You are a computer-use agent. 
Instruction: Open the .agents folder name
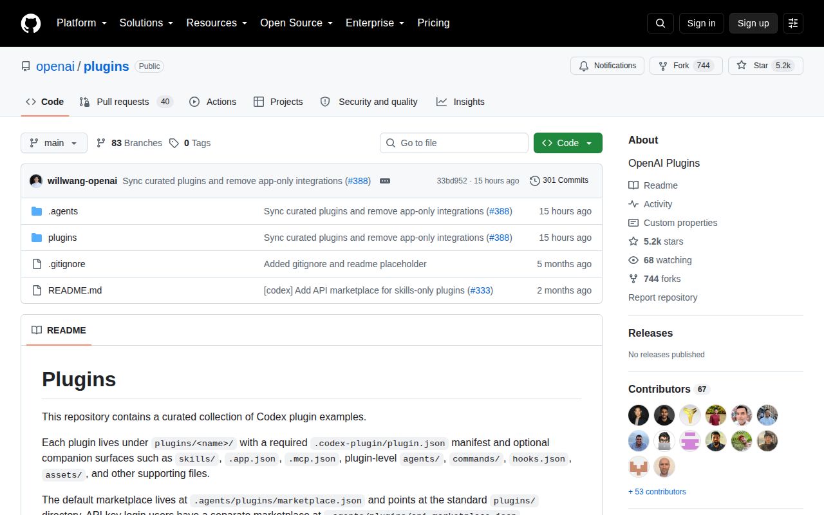(x=63, y=211)
